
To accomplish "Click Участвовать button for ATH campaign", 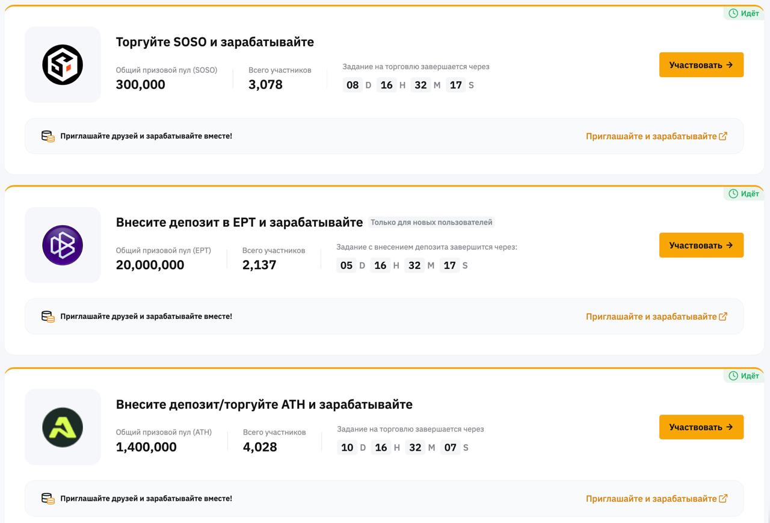I will pyautogui.click(x=701, y=427).
